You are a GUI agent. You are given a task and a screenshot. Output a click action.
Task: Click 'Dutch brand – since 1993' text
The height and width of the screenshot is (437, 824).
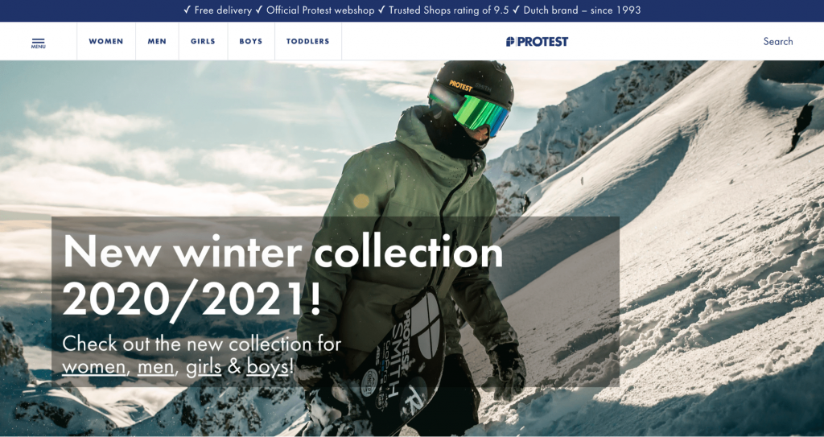tap(576, 10)
